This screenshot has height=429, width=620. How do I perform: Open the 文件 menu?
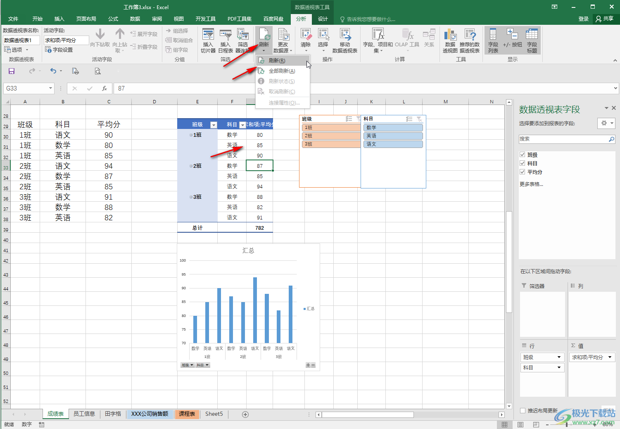[13, 19]
